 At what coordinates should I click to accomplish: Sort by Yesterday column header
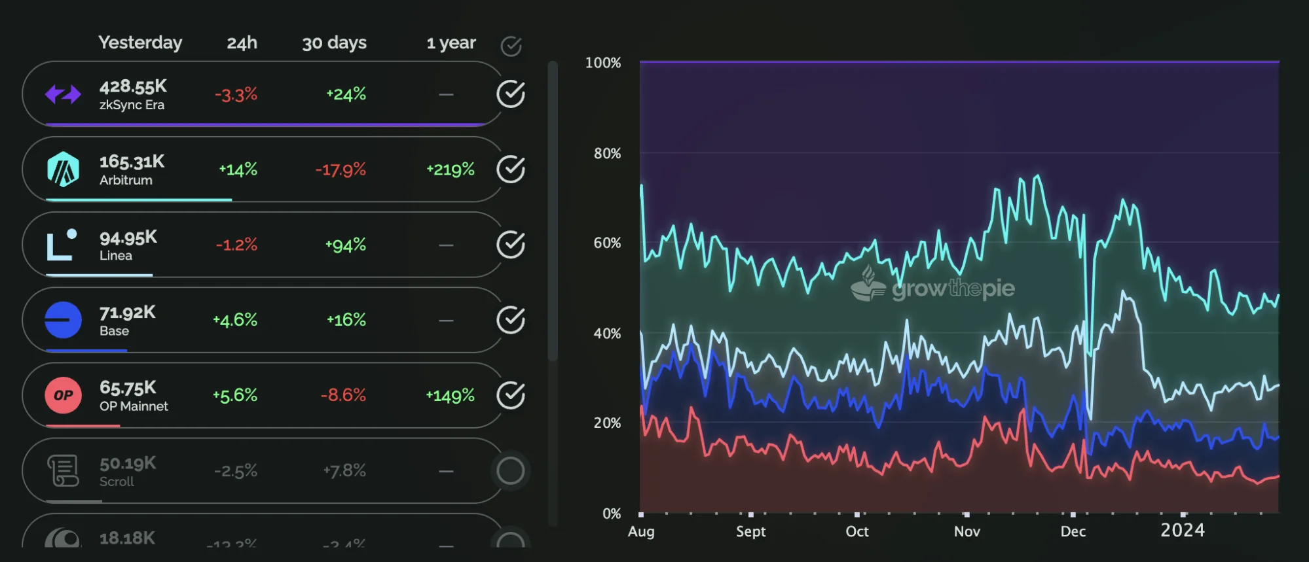(140, 43)
